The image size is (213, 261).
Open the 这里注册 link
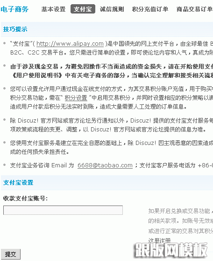(x=159, y=240)
